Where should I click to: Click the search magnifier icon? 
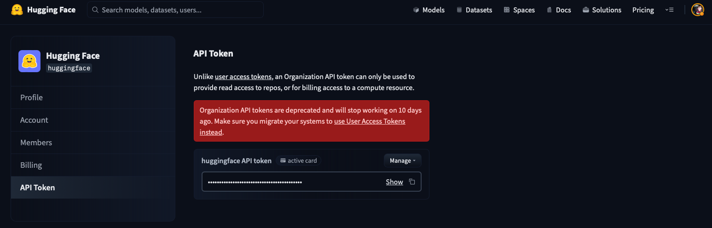click(x=95, y=10)
